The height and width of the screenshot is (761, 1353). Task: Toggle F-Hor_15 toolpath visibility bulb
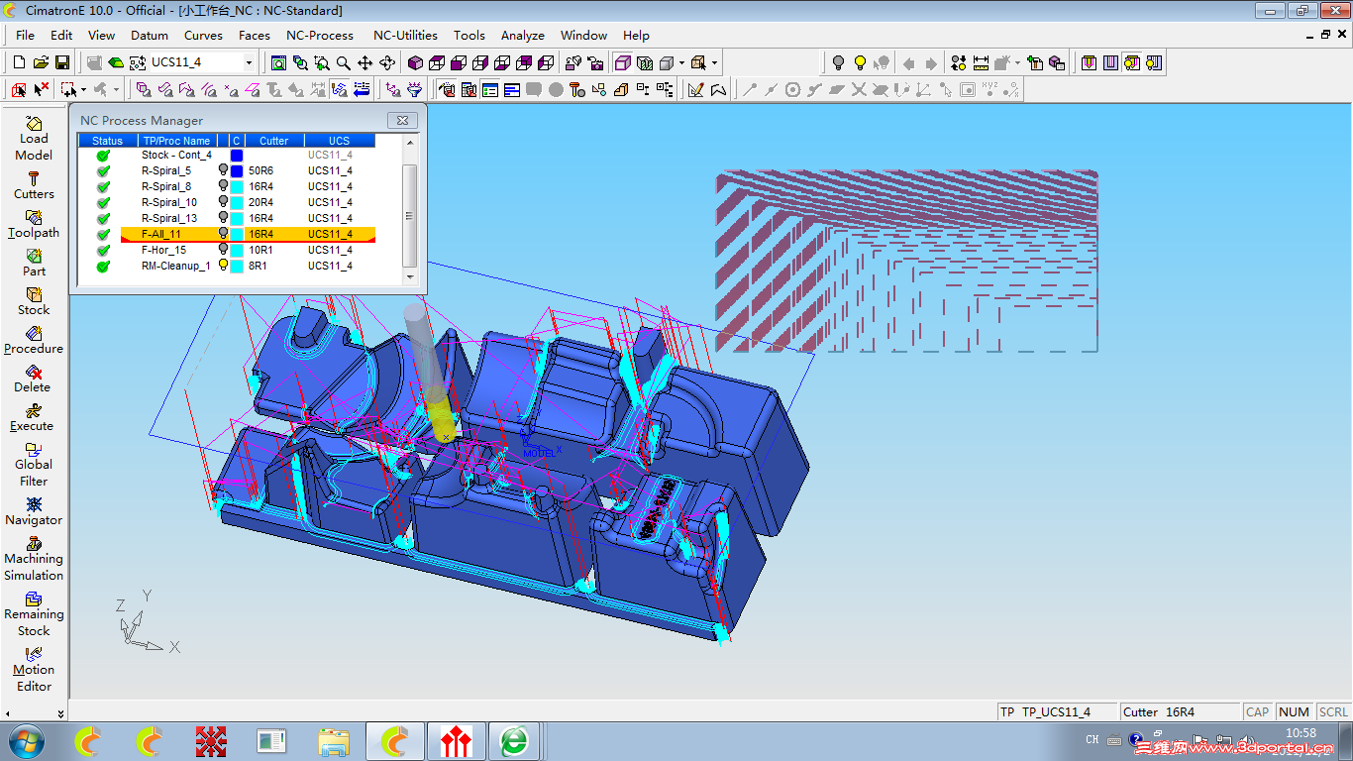pos(224,250)
